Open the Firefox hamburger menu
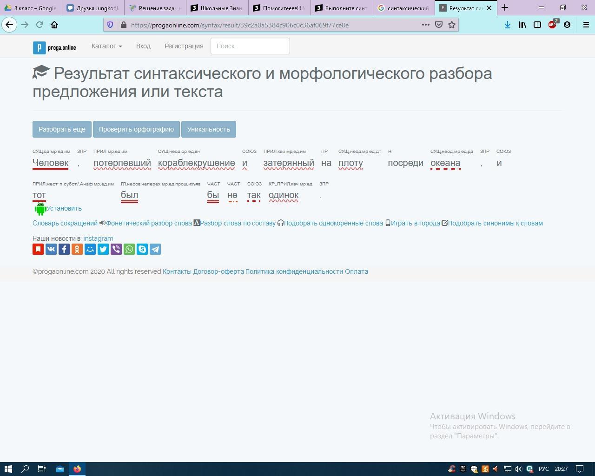Screen dimensions: 595x476 tap(586, 25)
